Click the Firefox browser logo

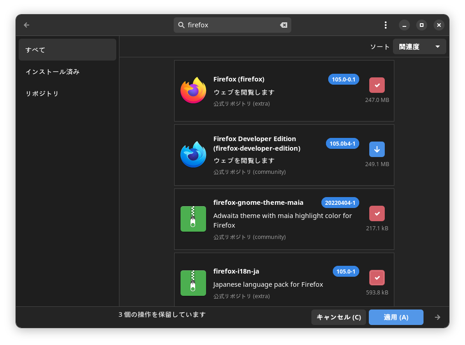193,90
